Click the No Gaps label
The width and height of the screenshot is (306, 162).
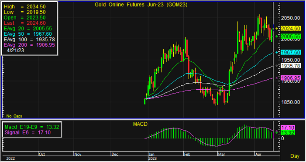14,116
